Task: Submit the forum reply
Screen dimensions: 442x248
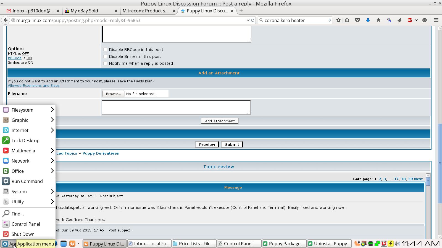Action: [232, 144]
